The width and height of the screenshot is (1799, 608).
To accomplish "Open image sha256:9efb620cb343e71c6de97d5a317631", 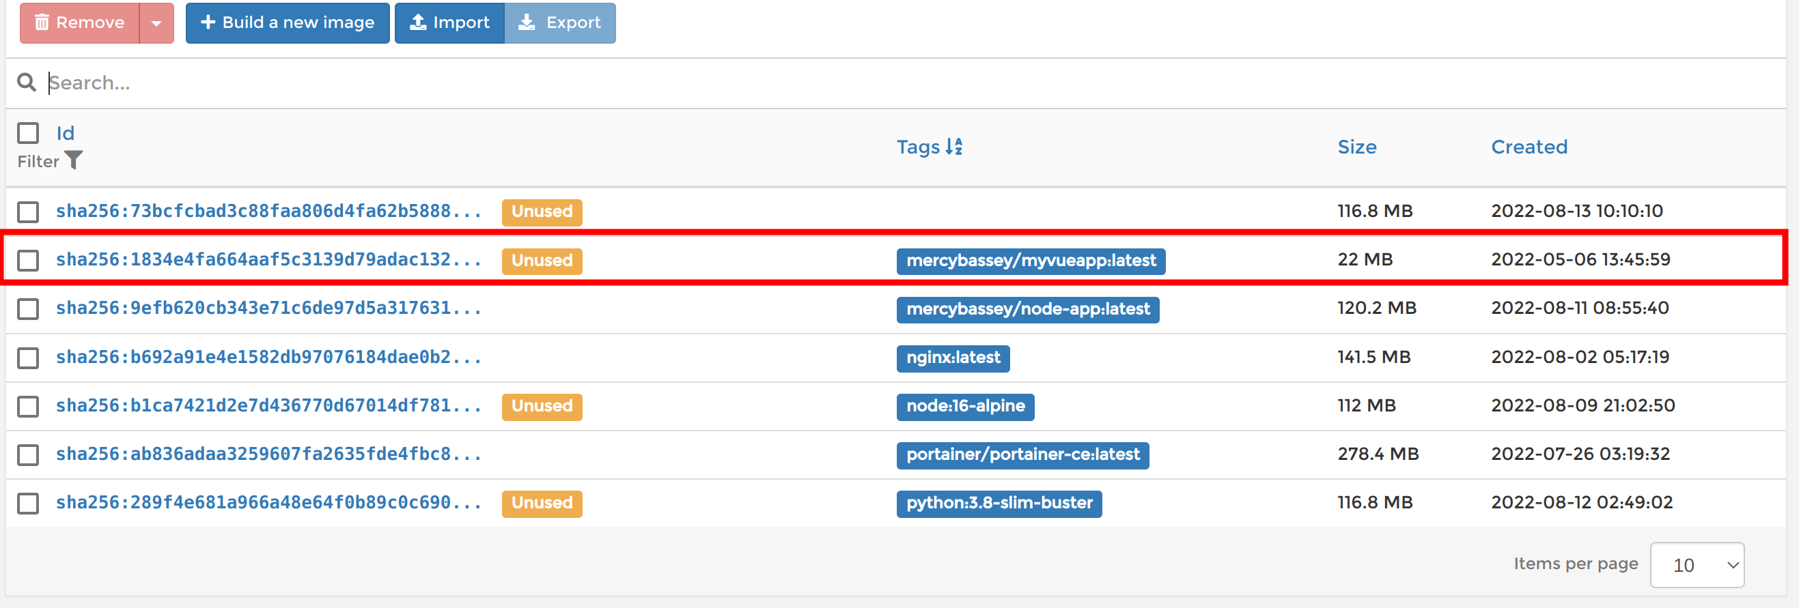I will [x=269, y=308].
